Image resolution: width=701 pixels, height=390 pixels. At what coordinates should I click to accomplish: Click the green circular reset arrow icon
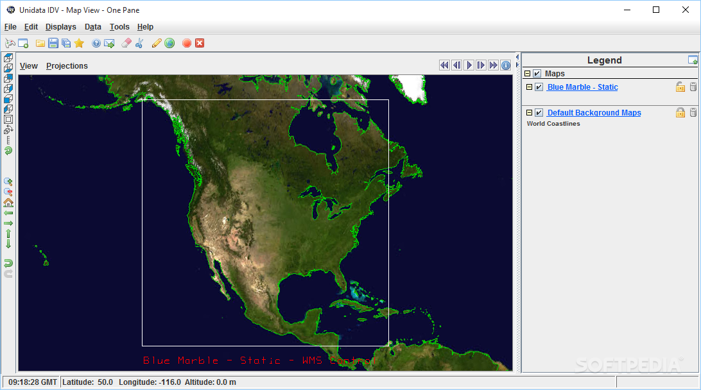(x=8, y=151)
